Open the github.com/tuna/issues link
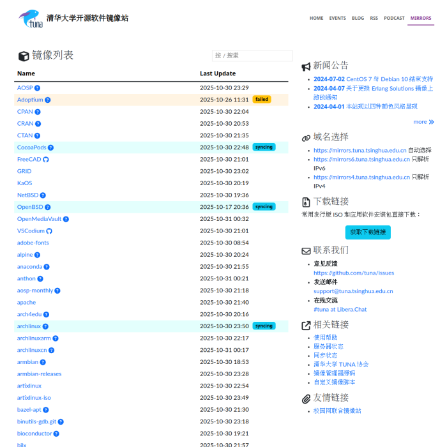 [354, 273]
